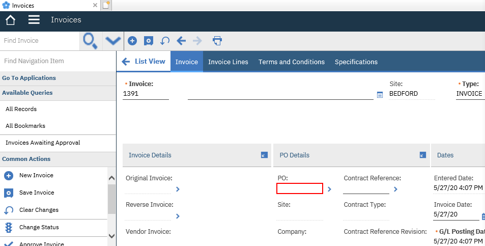Click Clear Changes undo icon in toolbar
This screenshot has height=246, width=485.
click(165, 41)
